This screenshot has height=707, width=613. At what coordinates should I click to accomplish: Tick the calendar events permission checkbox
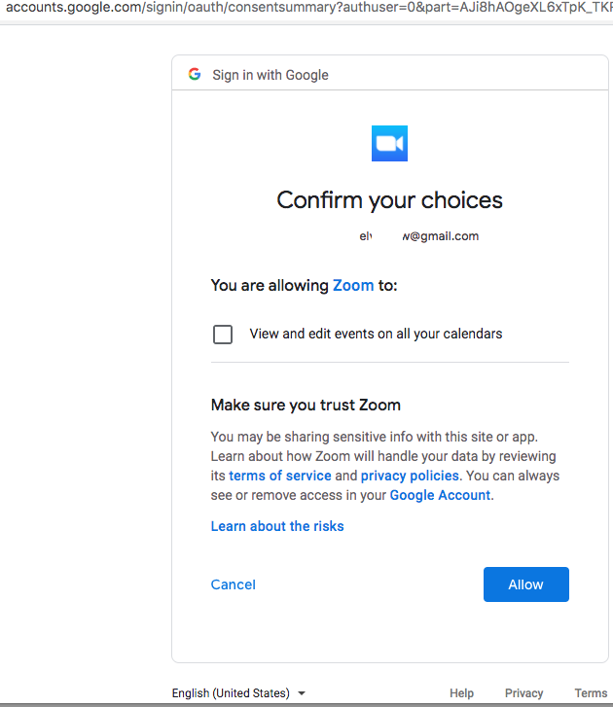(x=223, y=335)
